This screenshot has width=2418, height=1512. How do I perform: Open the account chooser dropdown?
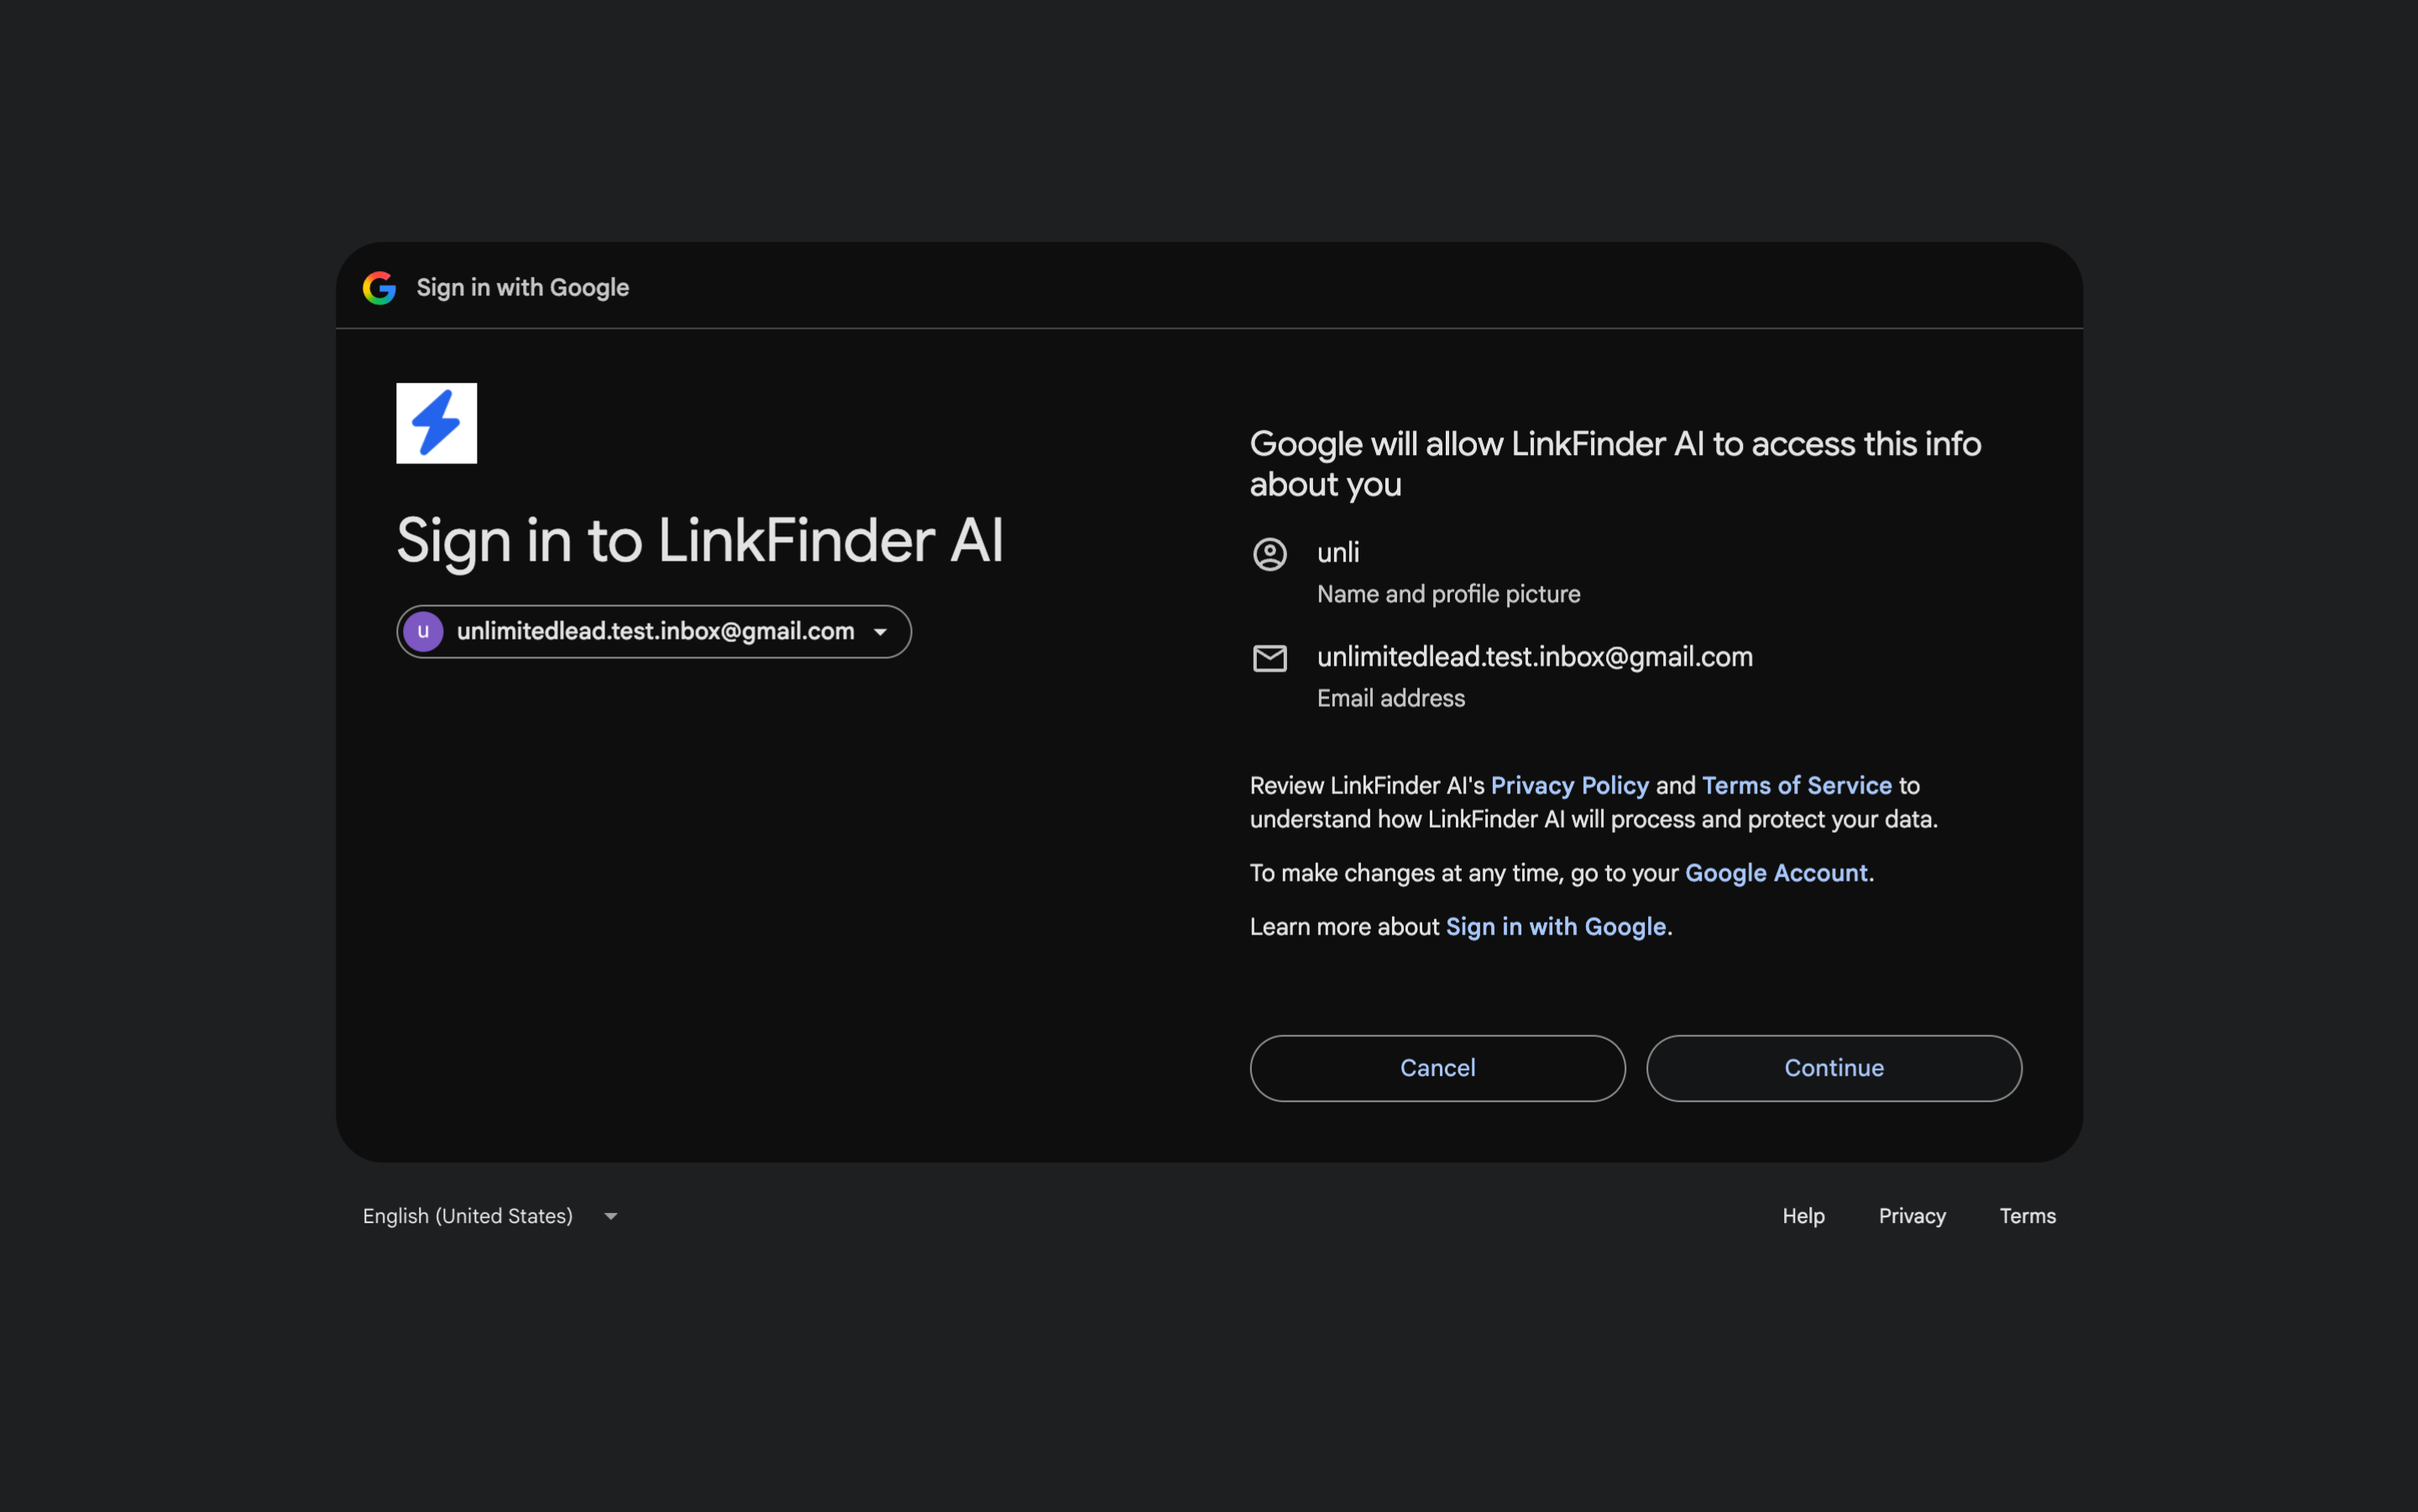point(654,631)
